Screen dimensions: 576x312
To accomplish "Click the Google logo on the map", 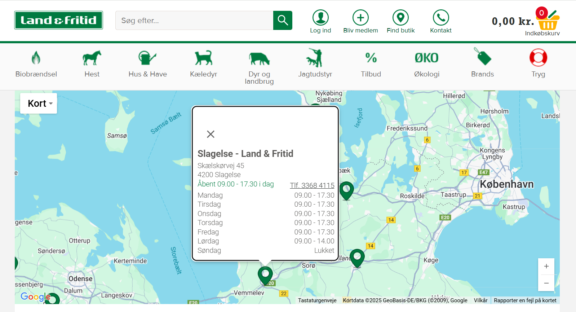I will (x=35, y=296).
